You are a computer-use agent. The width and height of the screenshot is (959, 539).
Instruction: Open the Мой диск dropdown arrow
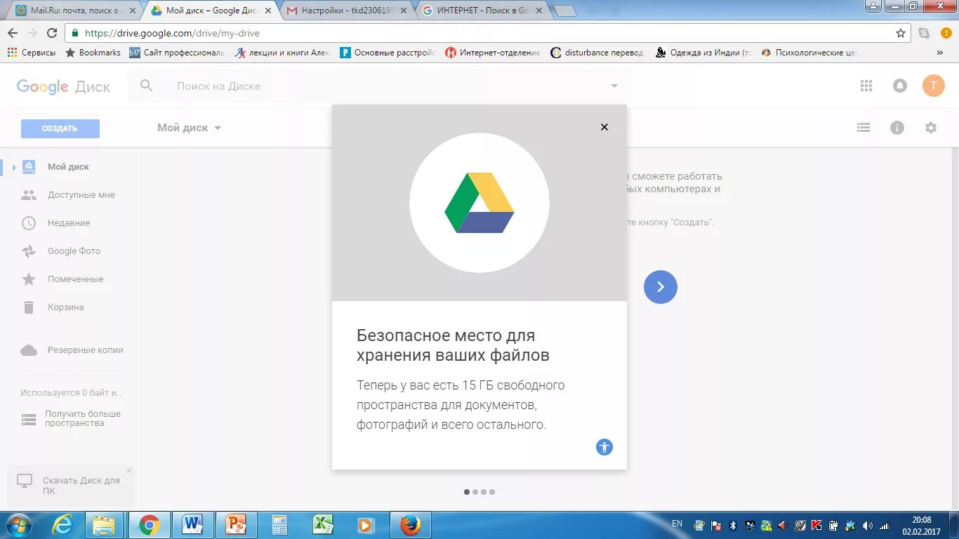(217, 128)
